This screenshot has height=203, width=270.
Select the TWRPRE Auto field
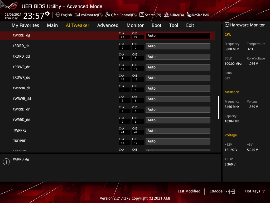tap(178, 131)
